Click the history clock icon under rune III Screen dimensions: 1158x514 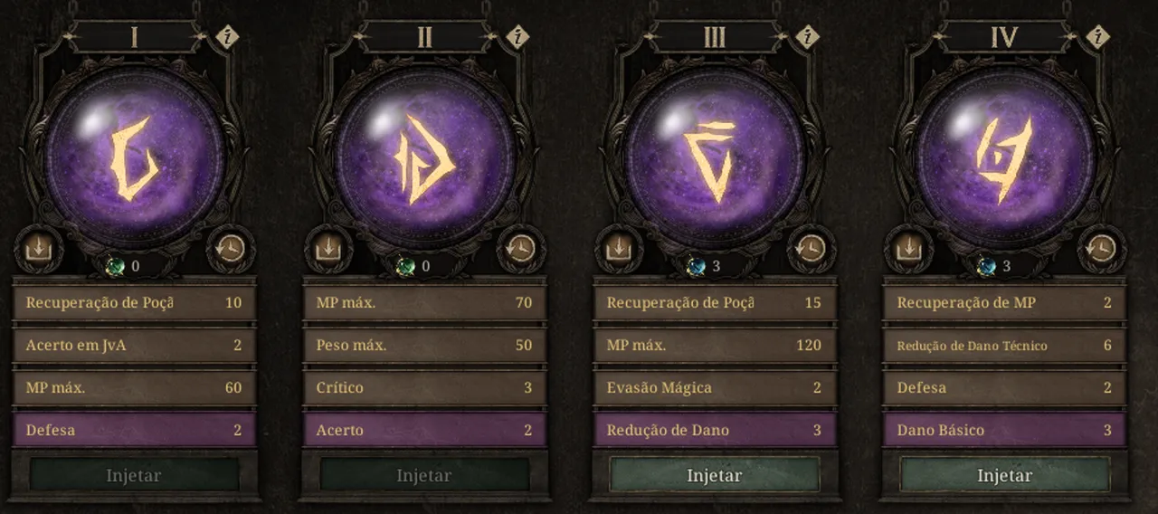coord(812,248)
